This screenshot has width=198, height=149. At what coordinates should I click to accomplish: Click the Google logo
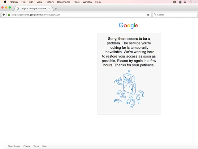coord(128,26)
